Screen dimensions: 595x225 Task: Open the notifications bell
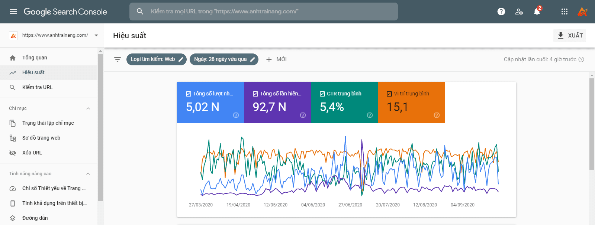[x=537, y=12]
